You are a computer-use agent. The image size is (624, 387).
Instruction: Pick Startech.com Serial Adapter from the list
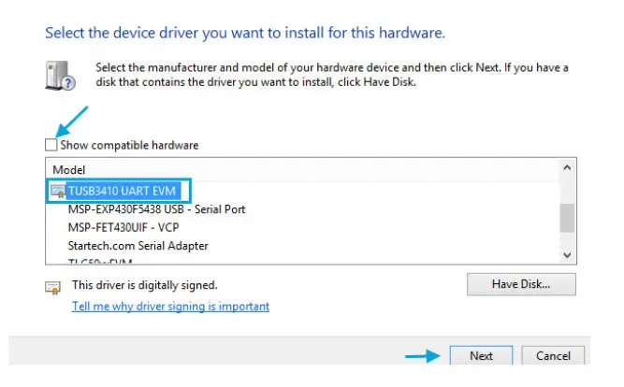tap(138, 246)
